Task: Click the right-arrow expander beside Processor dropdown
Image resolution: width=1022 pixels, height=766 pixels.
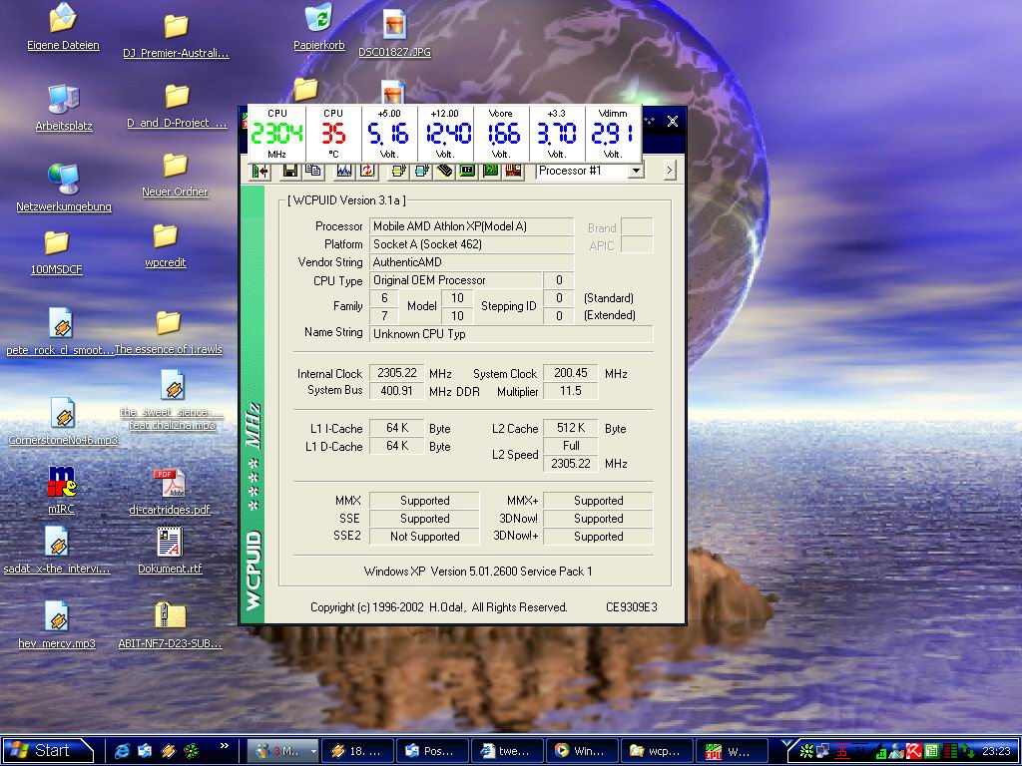Action: click(x=670, y=171)
